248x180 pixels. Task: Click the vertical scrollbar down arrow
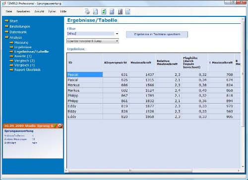pos(243,167)
